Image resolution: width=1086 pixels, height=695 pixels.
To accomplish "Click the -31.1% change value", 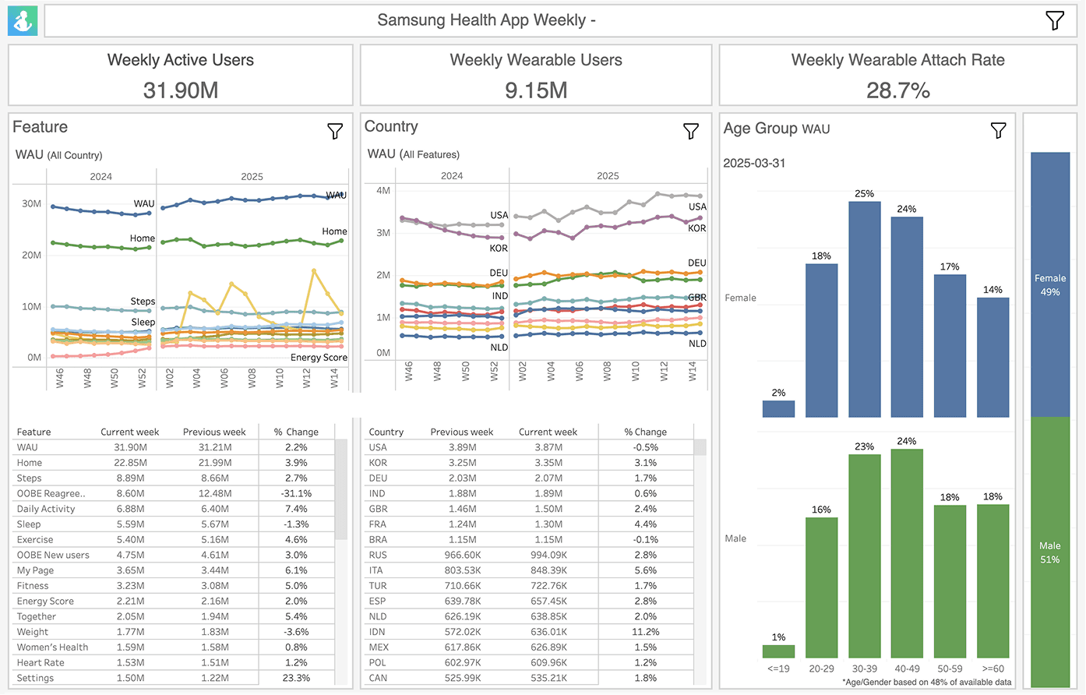I will pos(296,493).
